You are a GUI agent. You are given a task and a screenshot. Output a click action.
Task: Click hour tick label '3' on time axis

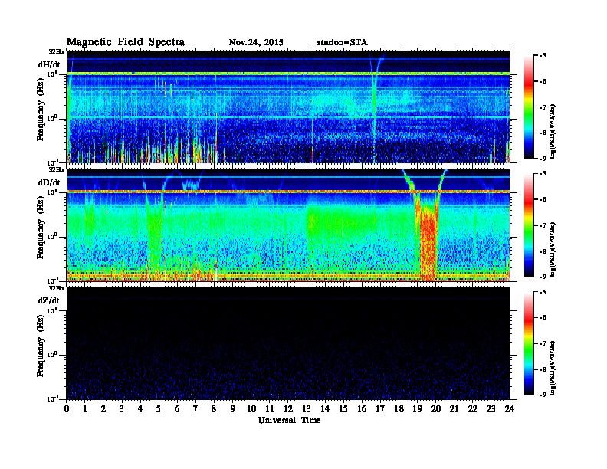pos(122,408)
